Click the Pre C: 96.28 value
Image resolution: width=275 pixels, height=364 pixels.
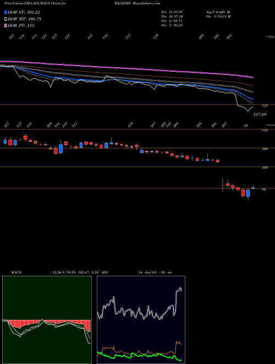172,25
